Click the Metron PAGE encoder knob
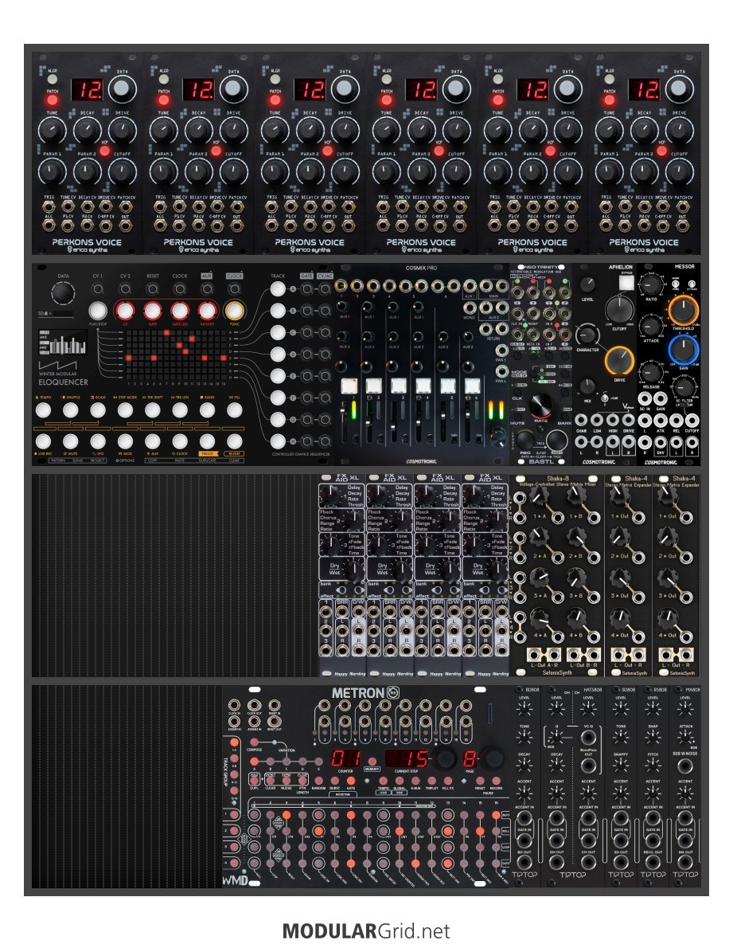 pyautogui.click(x=492, y=758)
